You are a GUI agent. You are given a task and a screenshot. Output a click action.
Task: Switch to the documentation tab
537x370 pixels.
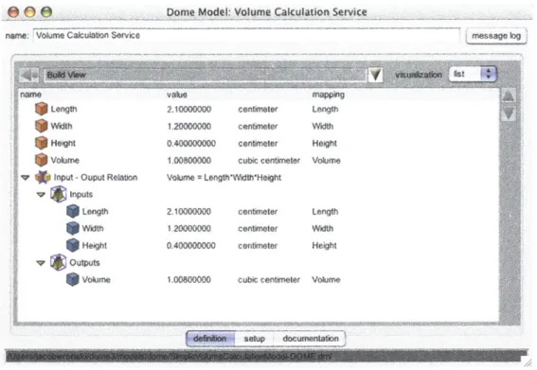click(311, 339)
